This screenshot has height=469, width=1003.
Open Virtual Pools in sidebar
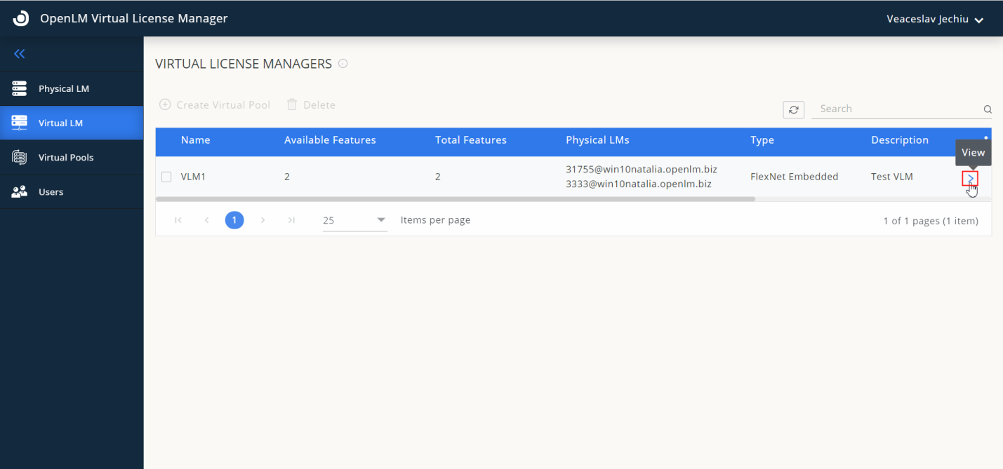click(65, 158)
